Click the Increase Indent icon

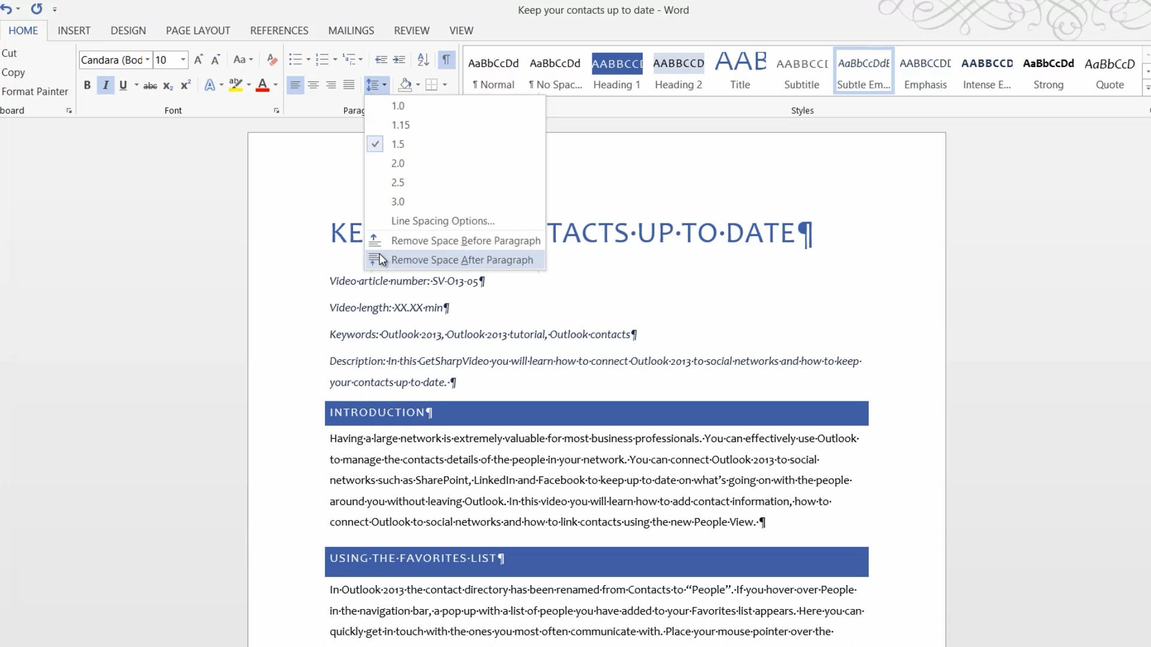399,60
